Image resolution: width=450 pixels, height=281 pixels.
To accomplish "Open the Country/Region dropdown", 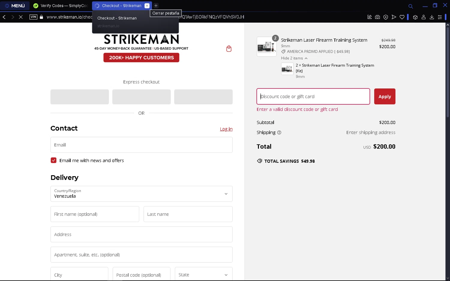I will click(141, 194).
